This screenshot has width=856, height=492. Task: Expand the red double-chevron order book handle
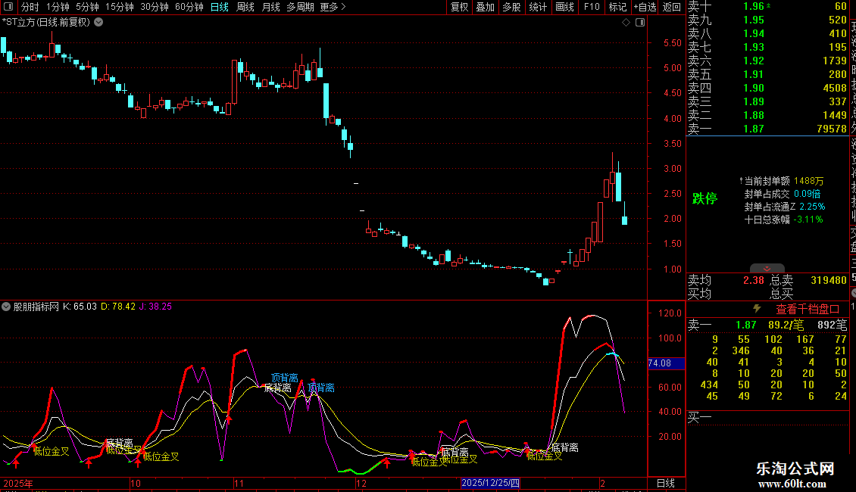point(767,269)
